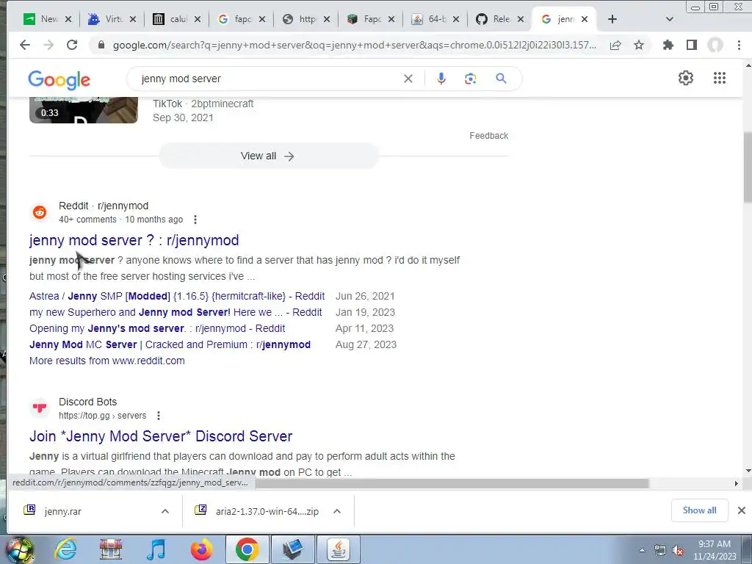Go back to the previous page
The width and height of the screenshot is (752, 564).
pyautogui.click(x=24, y=45)
